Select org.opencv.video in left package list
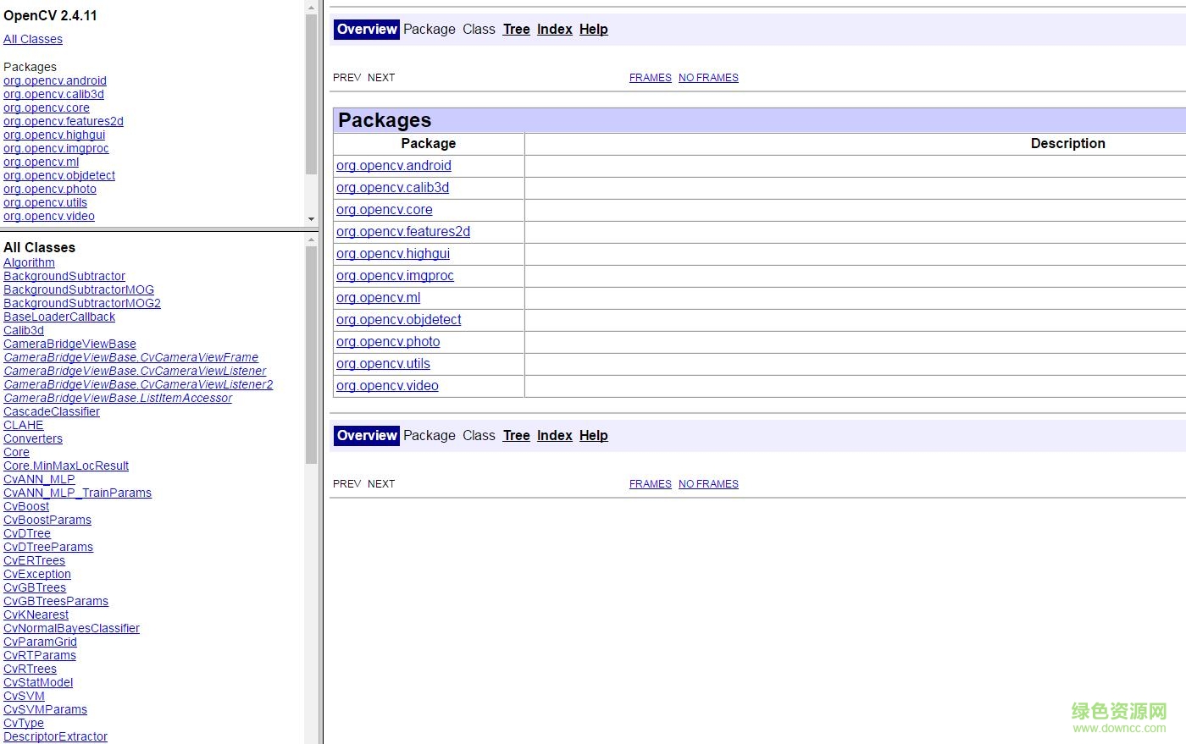 click(x=49, y=217)
